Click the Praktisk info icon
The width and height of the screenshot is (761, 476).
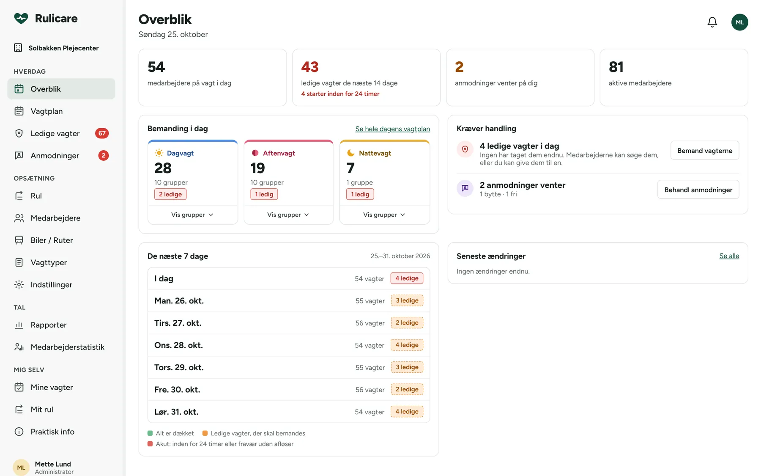pyautogui.click(x=19, y=432)
